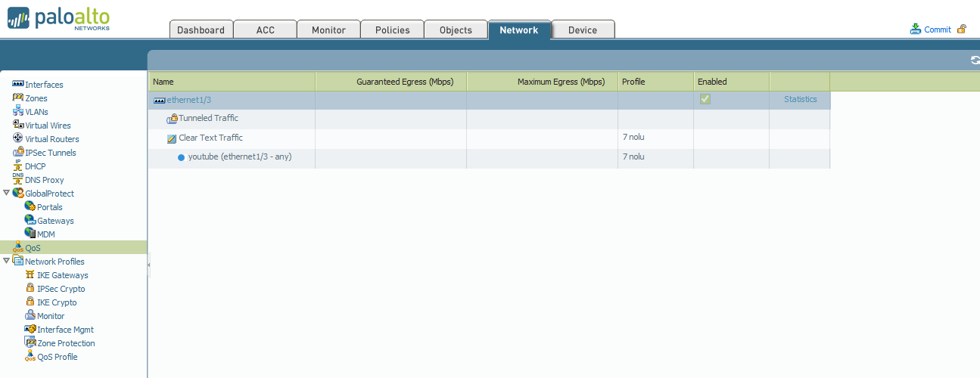Select the youtube (ethernet1/3 - any) row
The image size is (980, 378).
[x=489, y=158]
